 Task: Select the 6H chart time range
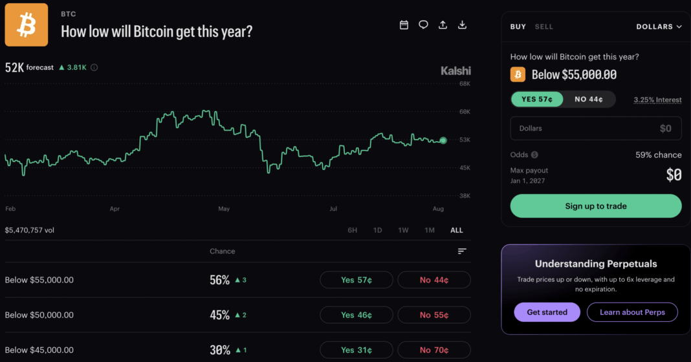pyautogui.click(x=352, y=230)
